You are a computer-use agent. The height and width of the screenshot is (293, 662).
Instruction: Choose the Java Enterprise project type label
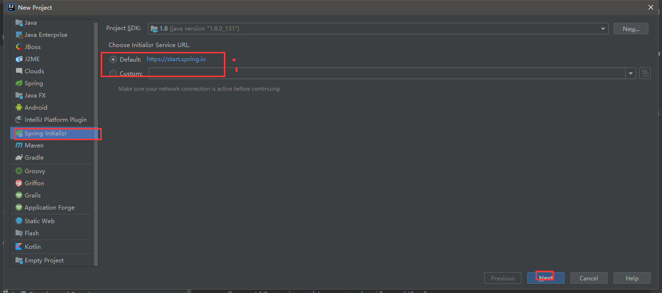(x=46, y=35)
